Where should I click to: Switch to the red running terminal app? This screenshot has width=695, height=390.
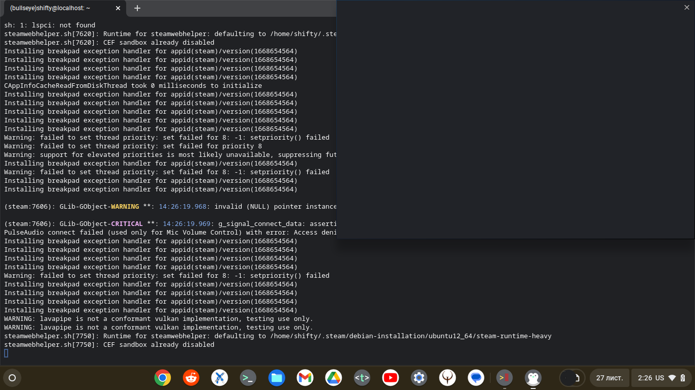504,378
